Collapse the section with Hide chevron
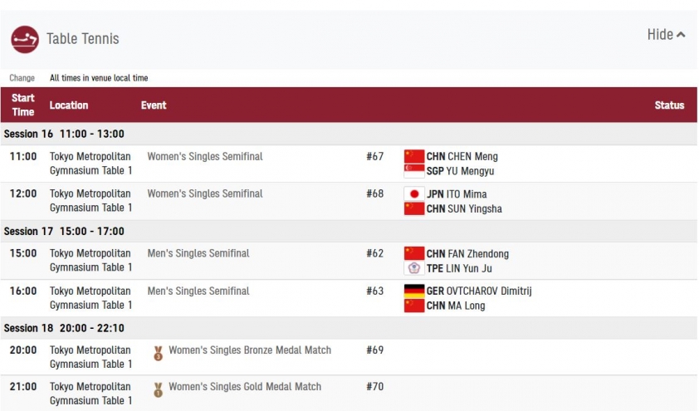The width and height of the screenshot is (699, 411). (x=666, y=34)
